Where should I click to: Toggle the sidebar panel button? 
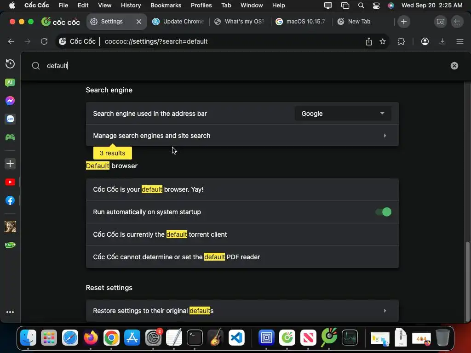click(x=457, y=22)
